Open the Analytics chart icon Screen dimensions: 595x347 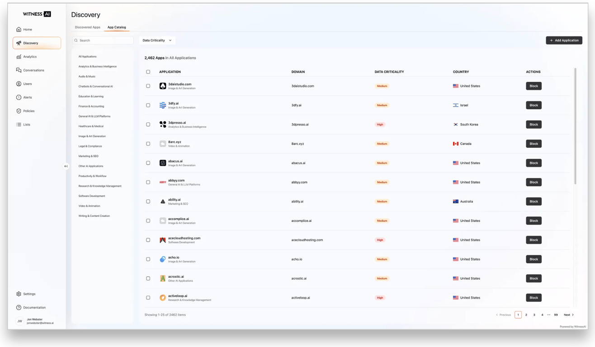click(19, 56)
